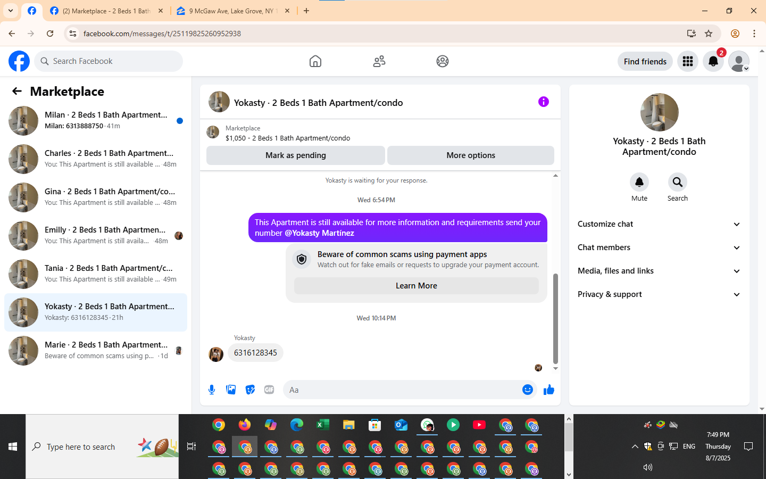Open Facebook notifications bell
This screenshot has width=766, height=479.
[x=713, y=61]
